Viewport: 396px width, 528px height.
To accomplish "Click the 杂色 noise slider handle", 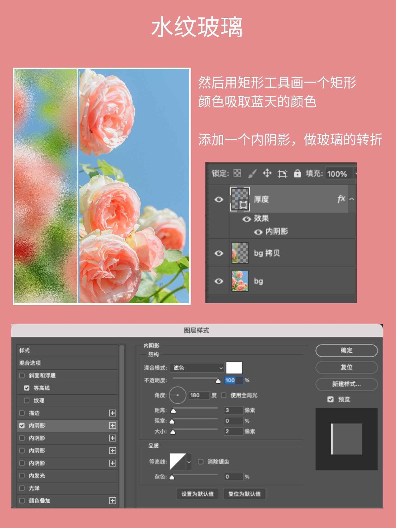I will (172, 477).
